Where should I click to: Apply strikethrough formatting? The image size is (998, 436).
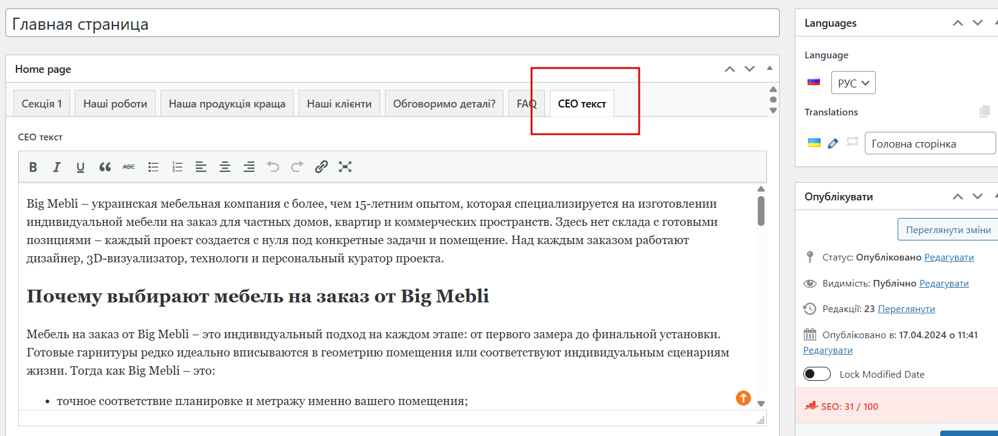coord(129,167)
